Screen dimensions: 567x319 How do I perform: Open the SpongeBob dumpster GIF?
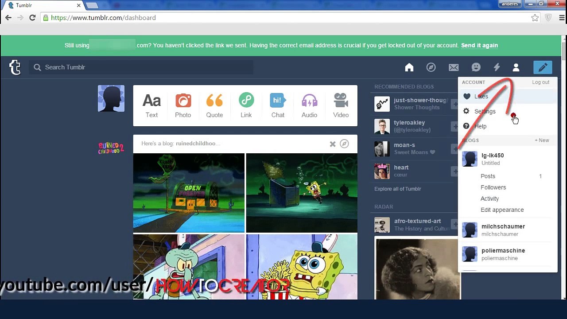[x=302, y=193]
